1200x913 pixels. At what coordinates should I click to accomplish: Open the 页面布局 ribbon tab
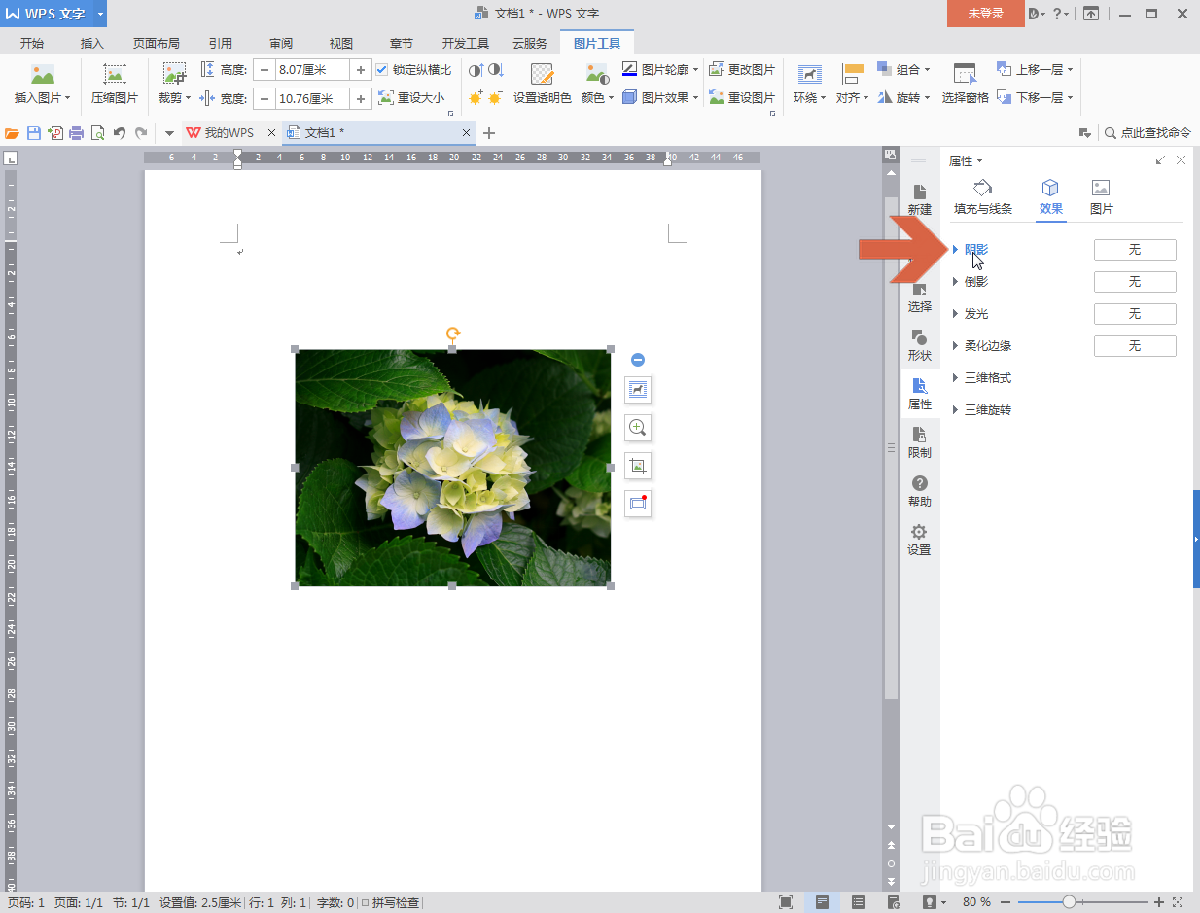157,44
